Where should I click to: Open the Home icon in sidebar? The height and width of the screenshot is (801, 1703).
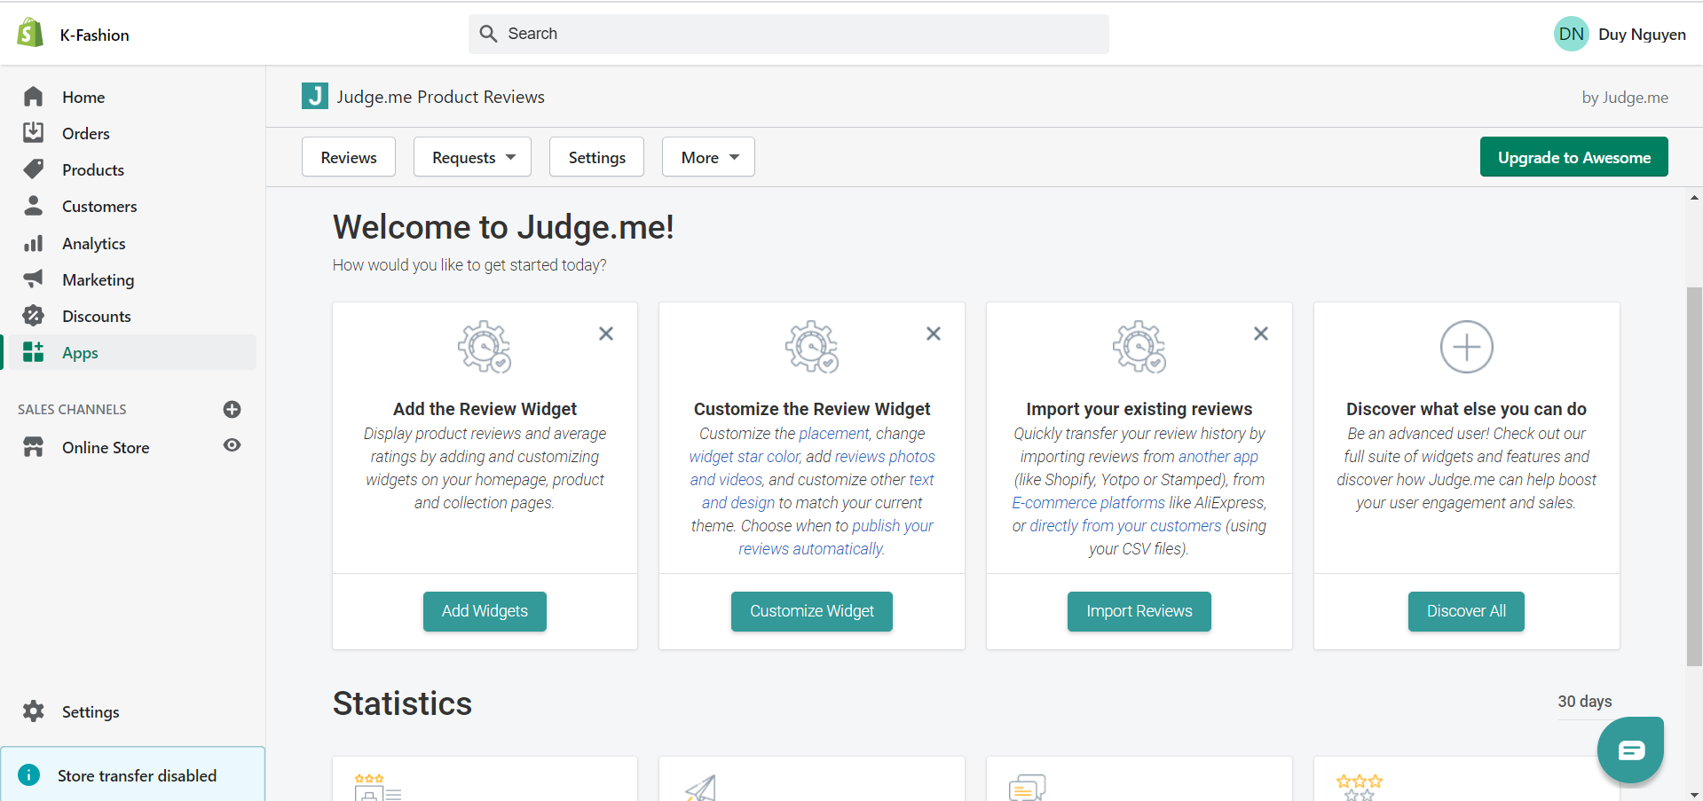pyautogui.click(x=34, y=97)
